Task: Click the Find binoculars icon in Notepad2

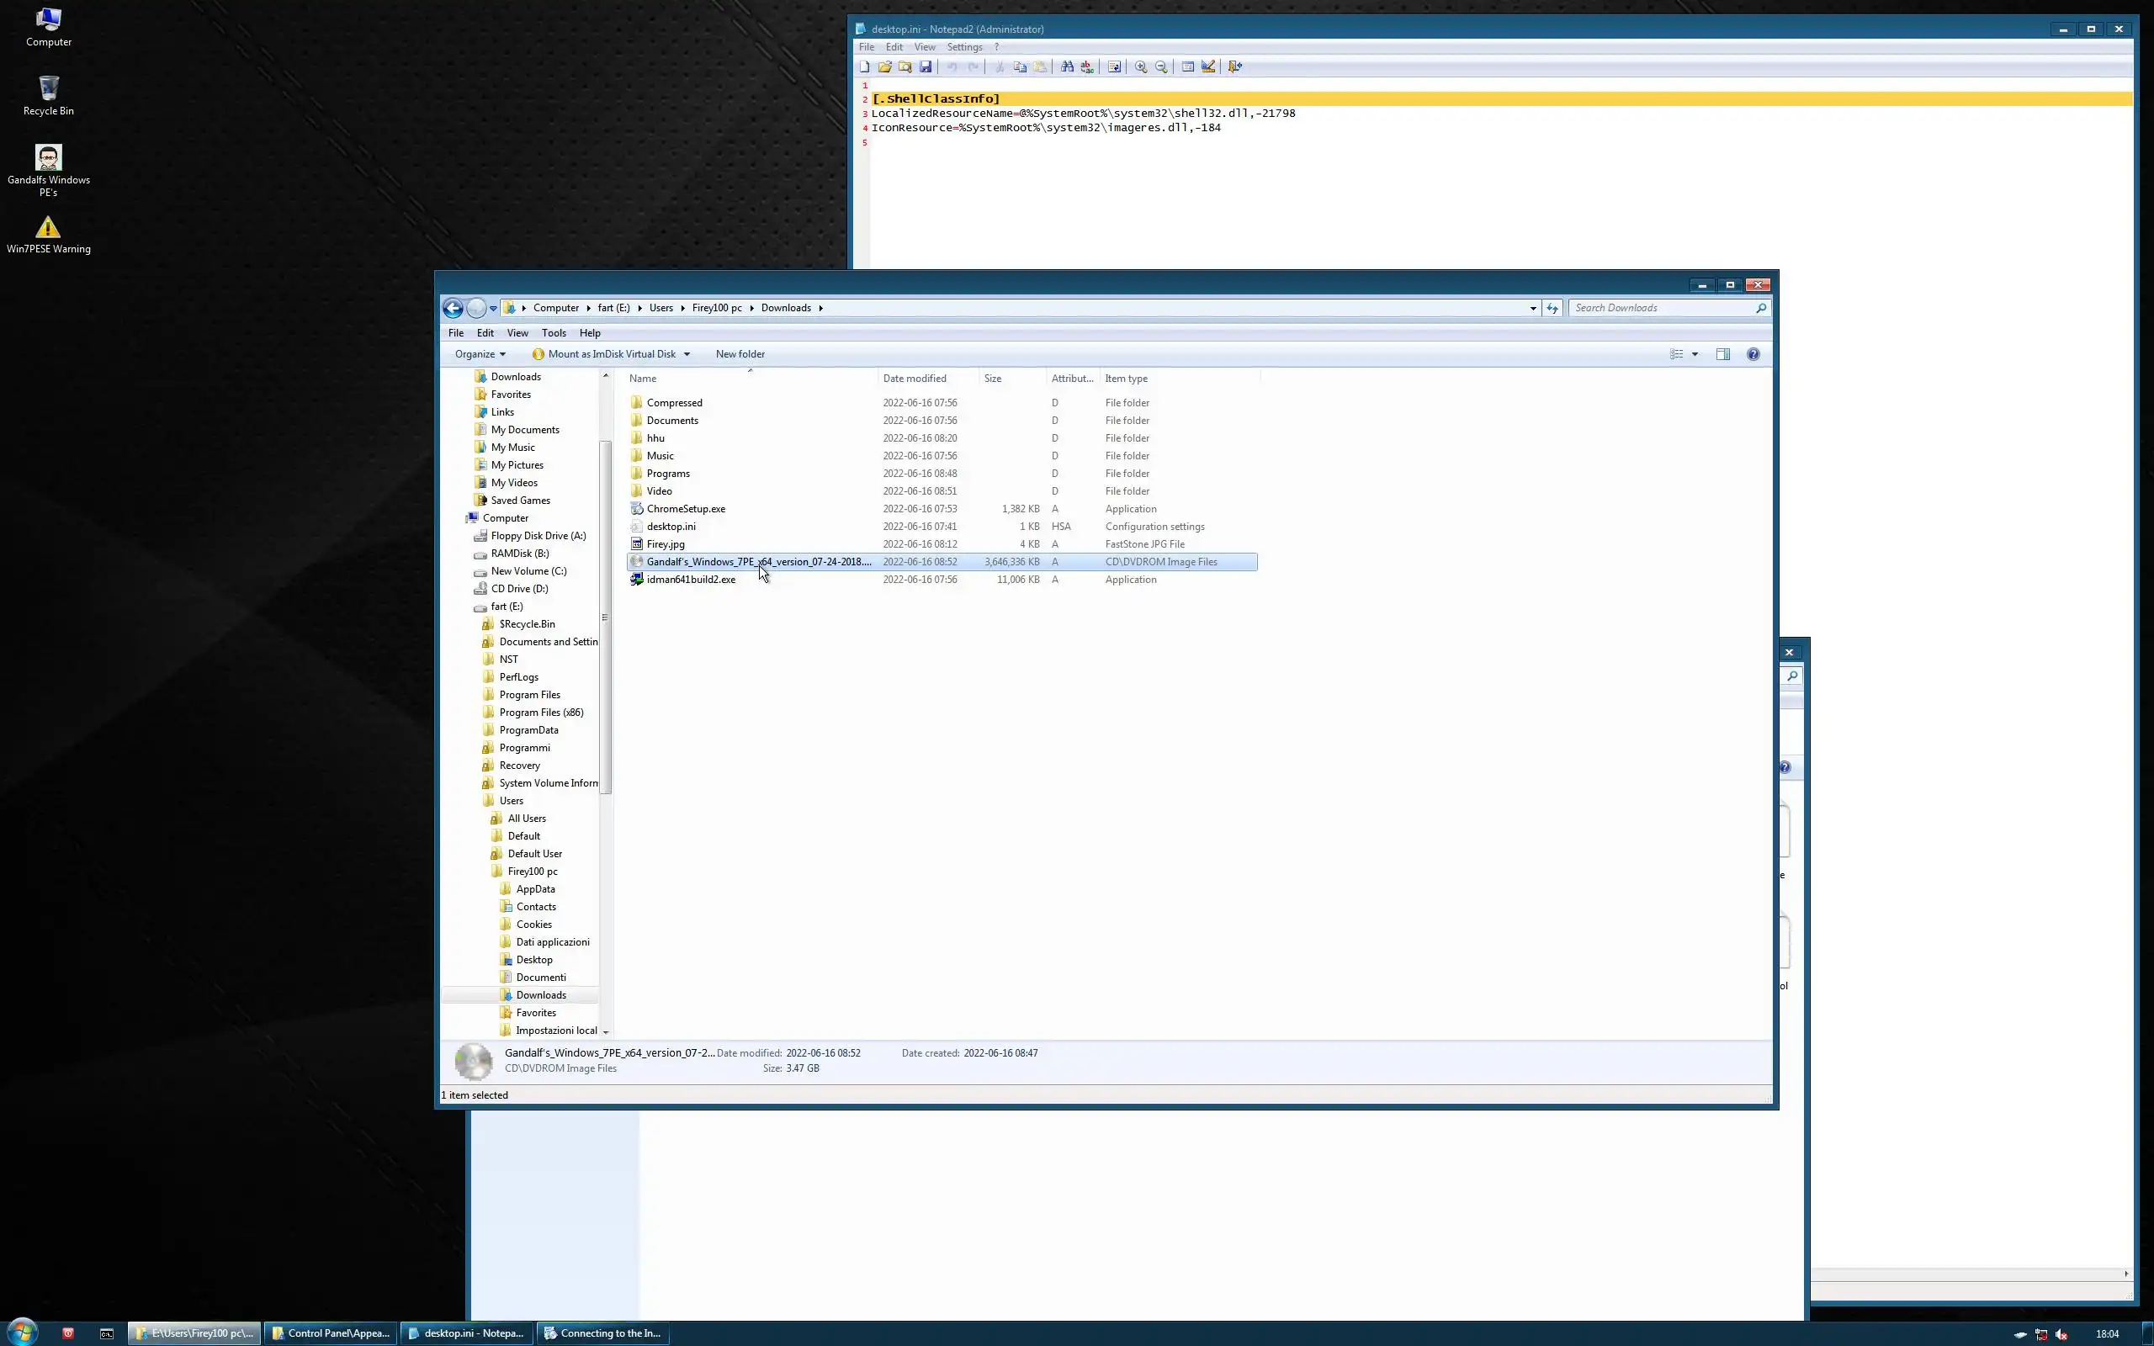Action: [x=1066, y=66]
